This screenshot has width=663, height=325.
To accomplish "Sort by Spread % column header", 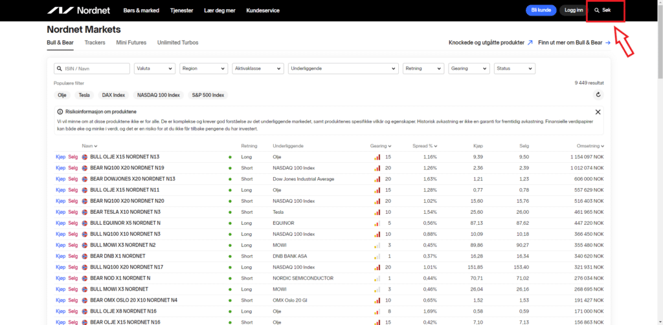I will [425, 146].
